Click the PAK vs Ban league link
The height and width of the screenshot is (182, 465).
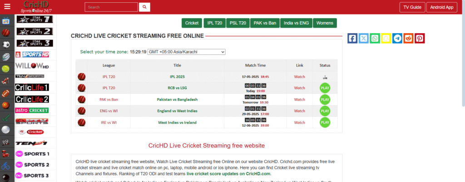tap(109, 99)
